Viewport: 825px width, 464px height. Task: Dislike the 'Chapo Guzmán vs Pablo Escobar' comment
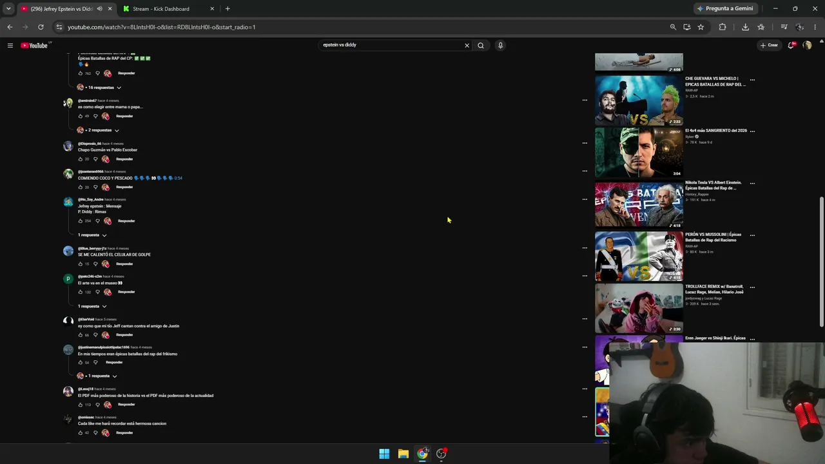point(95,159)
